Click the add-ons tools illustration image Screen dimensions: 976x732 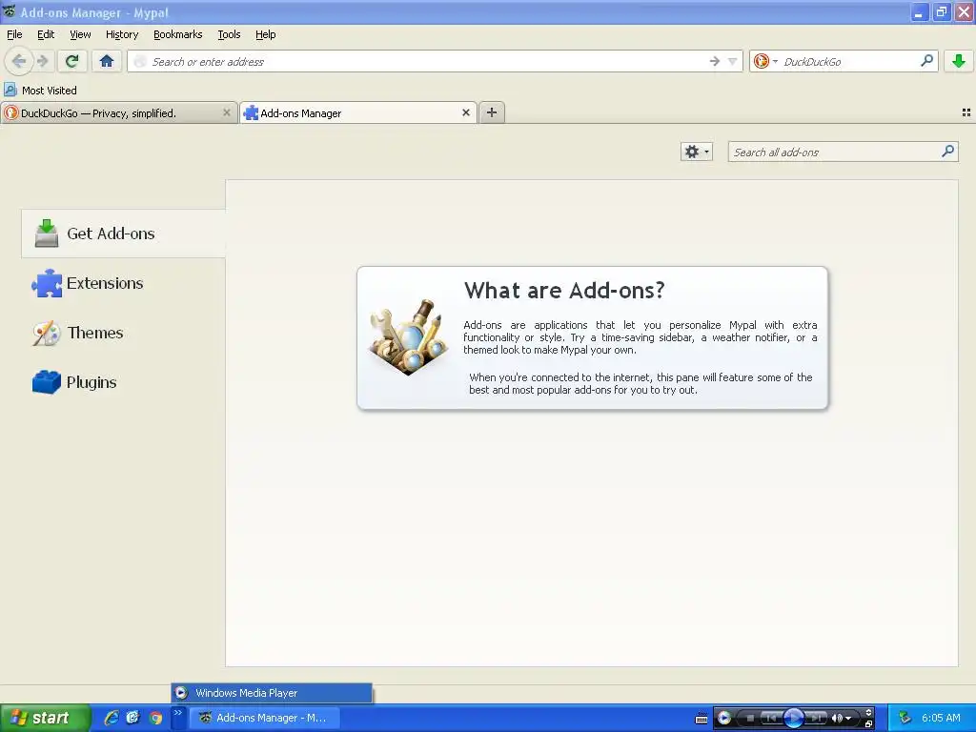(408, 336)
